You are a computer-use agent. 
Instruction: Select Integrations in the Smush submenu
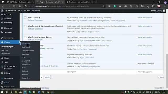(x=26, y=64)
